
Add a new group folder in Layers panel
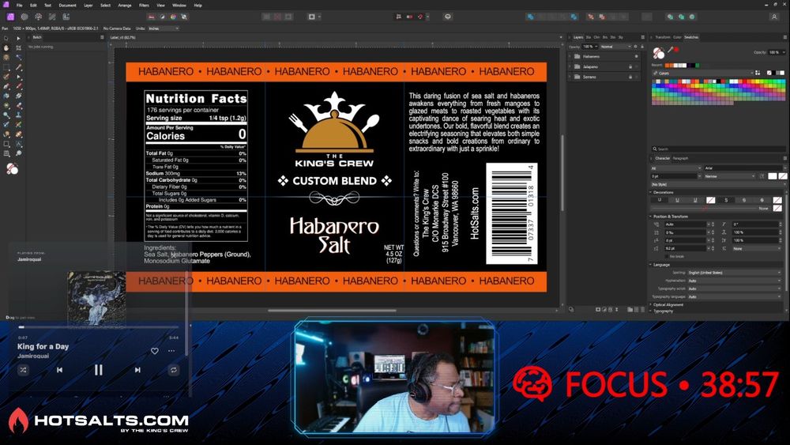click(630, 309)
